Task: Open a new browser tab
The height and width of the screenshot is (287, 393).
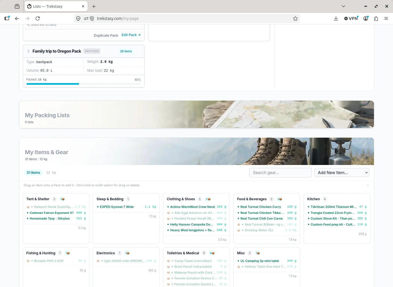Action: 94,6
